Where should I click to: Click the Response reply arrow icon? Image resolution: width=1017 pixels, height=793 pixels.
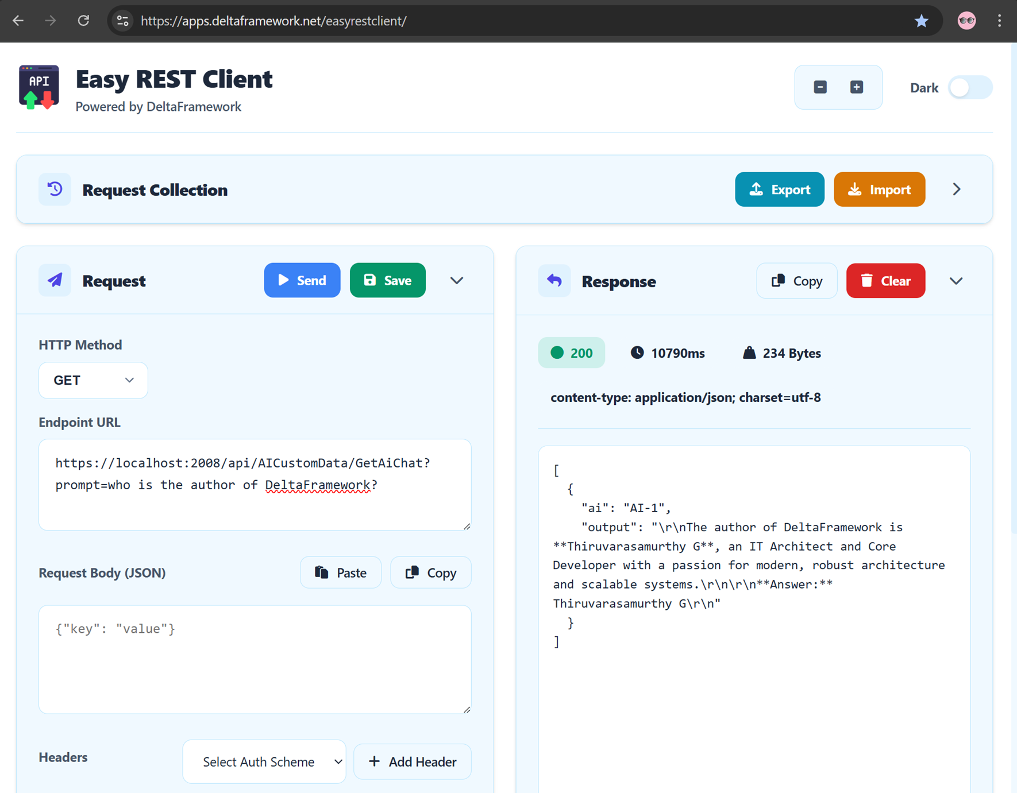[554, 281]
